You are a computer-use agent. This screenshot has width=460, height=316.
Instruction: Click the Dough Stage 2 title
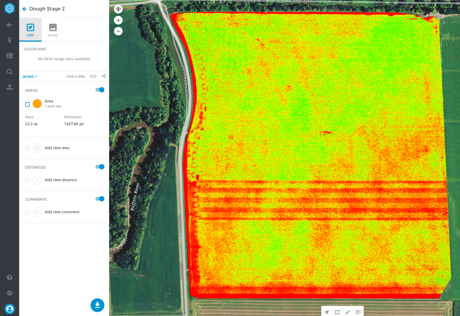click(x=47, y=9)
